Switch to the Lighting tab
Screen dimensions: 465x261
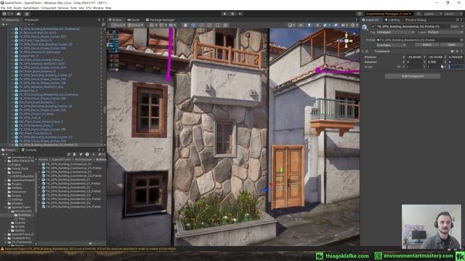click(x=392, y=20)
